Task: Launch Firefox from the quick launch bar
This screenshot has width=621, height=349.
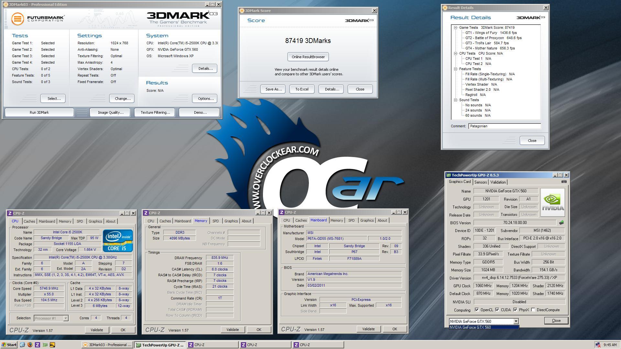Action: 30,345
